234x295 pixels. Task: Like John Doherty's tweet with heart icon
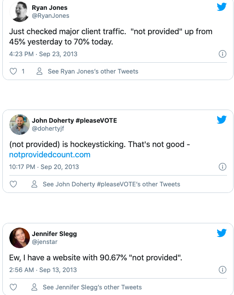(14, 184)
